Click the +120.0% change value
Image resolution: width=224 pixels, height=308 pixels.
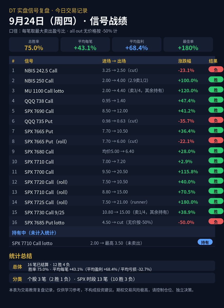pos(188,91)
